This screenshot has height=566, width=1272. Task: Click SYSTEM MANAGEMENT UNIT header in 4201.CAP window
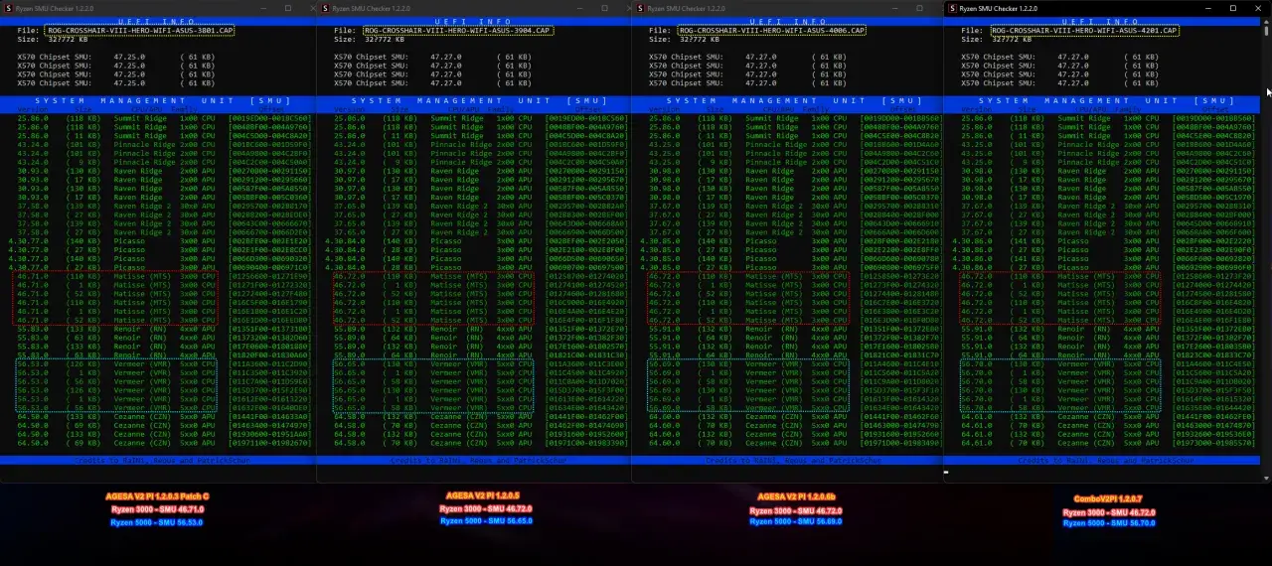(1105, 100)
